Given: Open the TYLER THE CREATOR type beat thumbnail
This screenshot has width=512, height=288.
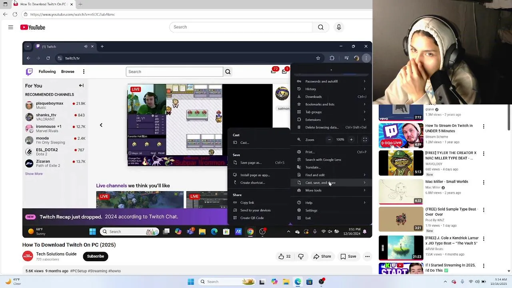Looking at the screenshot, I should pyautogui.click(x=401, y=163).
